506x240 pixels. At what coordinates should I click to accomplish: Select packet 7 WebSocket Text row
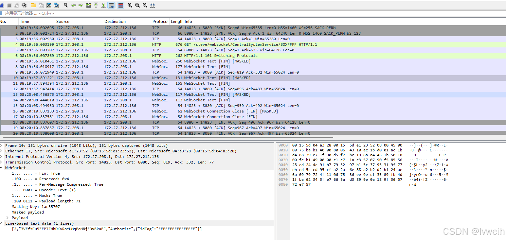[x=253, y=61]
